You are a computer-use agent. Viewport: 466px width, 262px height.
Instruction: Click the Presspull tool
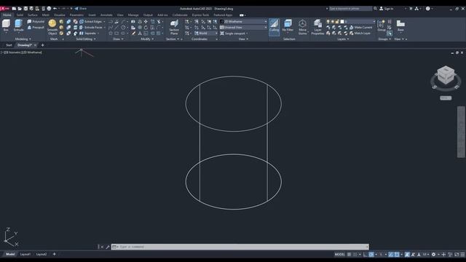[x=36, y=28]
